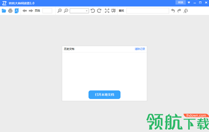Zoom out with the magnifier minus

pos(66,11)
